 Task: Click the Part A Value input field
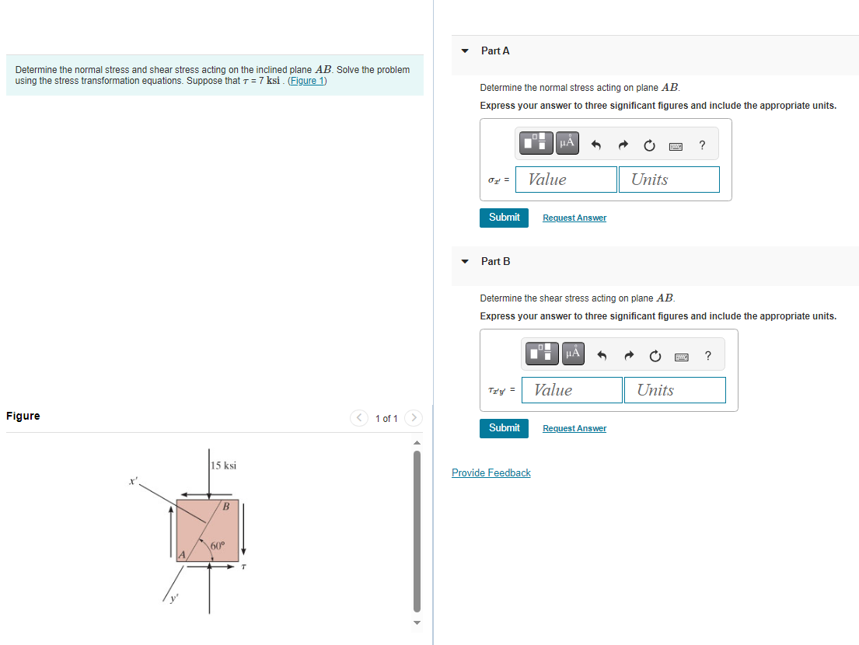point(567,180)
